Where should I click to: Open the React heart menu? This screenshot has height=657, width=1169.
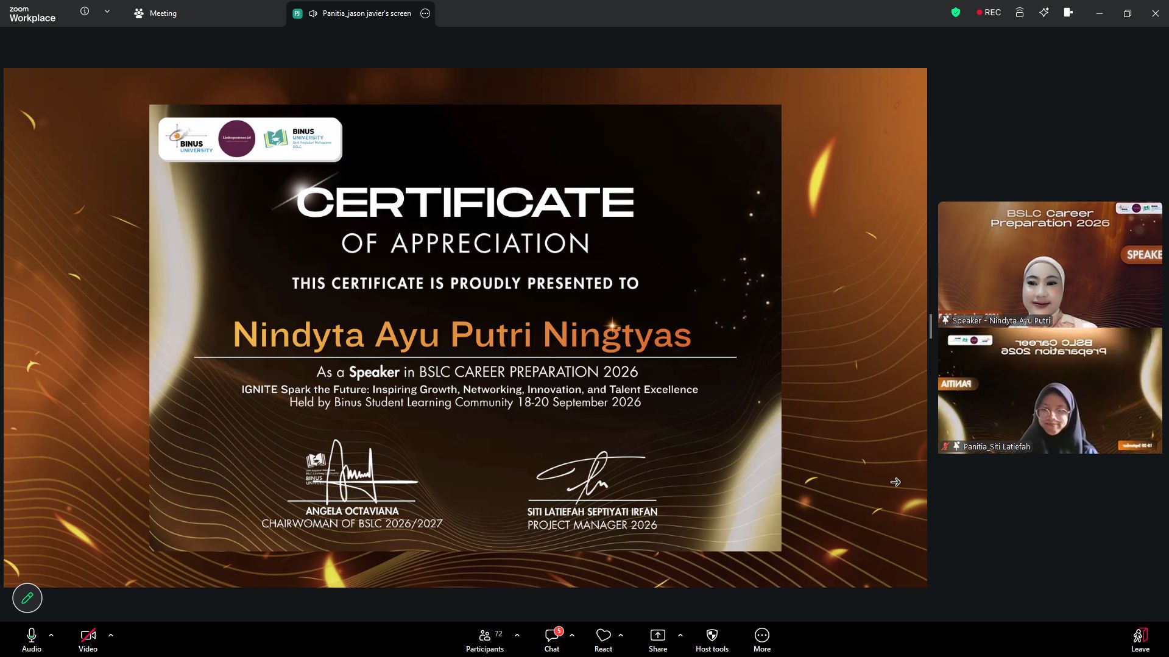pos(603,639)
